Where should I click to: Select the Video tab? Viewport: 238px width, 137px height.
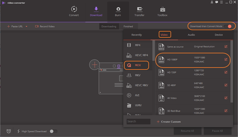click(164, 35)
